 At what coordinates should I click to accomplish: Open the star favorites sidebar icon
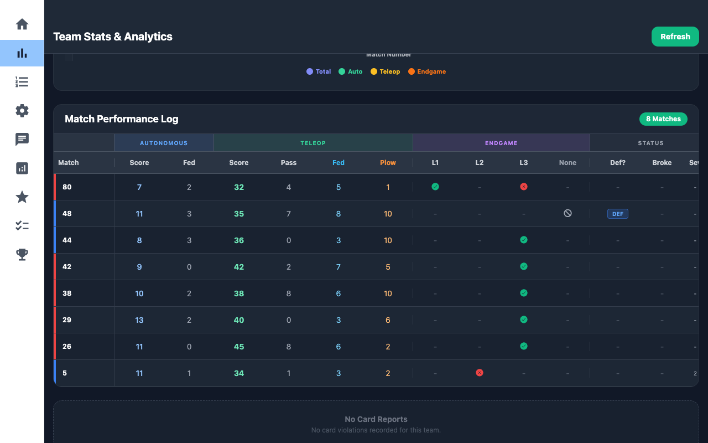pyautogui.click(x=22, y=197)
